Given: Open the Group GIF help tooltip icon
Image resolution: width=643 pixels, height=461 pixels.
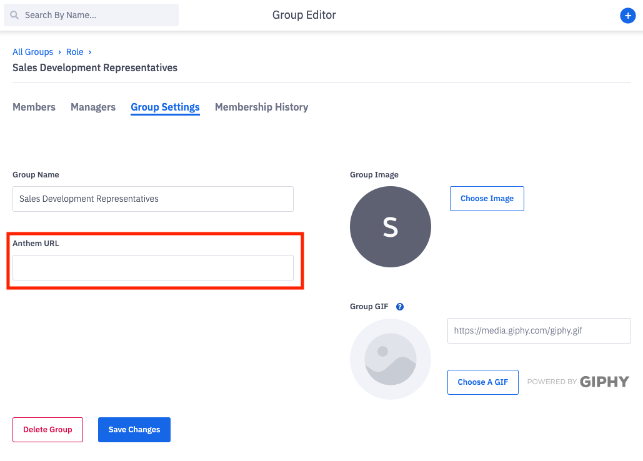Looking at the screenshot, I should pos(400,307).
